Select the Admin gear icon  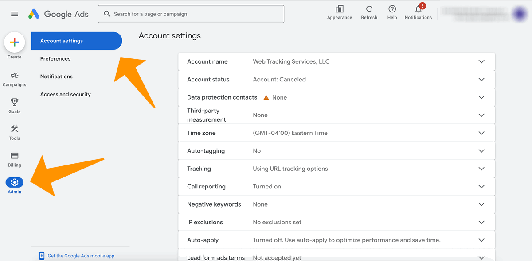click(x=14, y=182)
